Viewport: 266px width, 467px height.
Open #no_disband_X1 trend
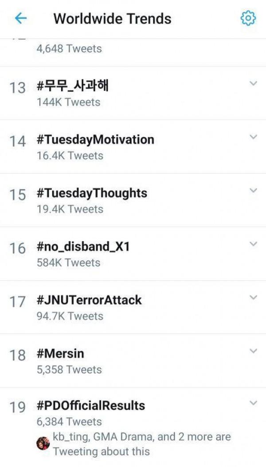click(84, 247)
